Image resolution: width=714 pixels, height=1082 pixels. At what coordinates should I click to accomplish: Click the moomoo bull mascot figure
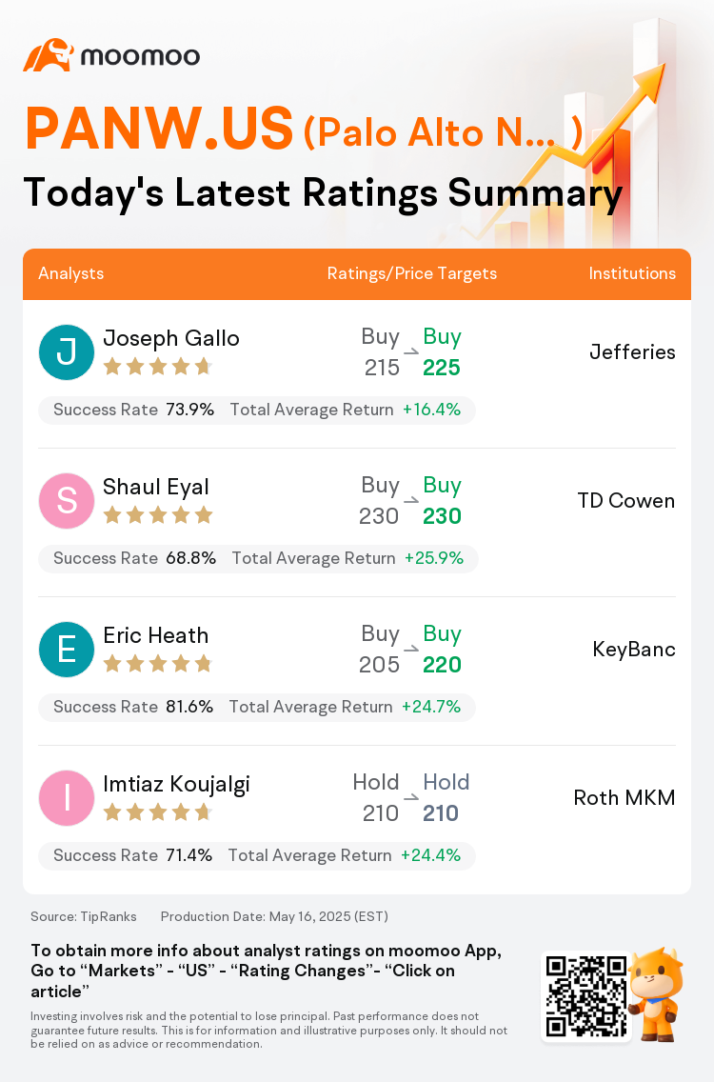(656, 994)
